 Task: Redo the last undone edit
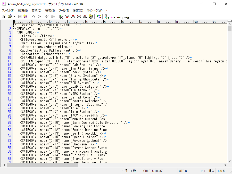[x=39, y=16]
